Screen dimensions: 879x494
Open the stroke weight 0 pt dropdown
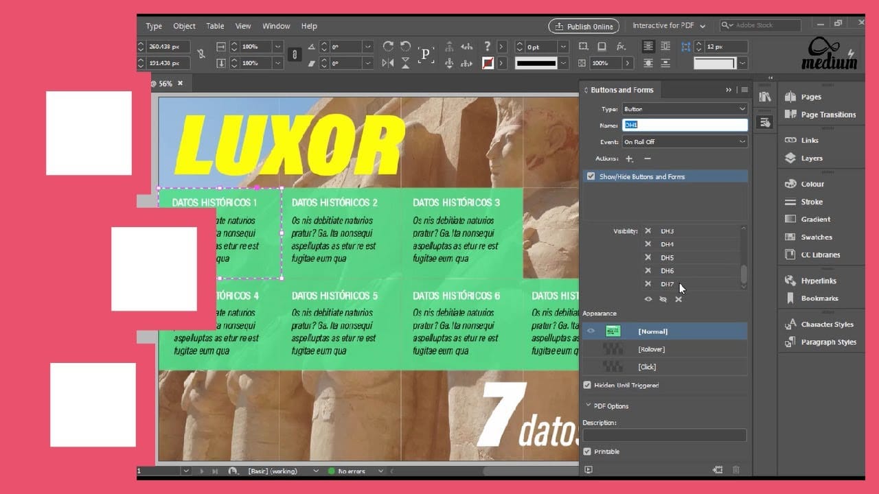click(x=564, y=47)
